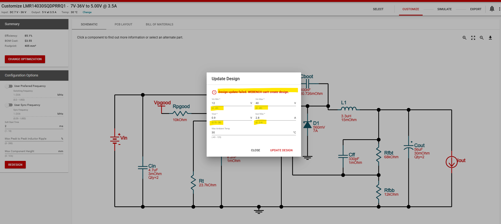Focus the Max Ambient Temp field
The image size is (501, 224).
point(254,133)
